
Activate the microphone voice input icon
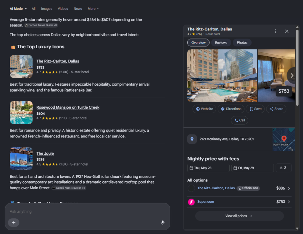point(163,223)
